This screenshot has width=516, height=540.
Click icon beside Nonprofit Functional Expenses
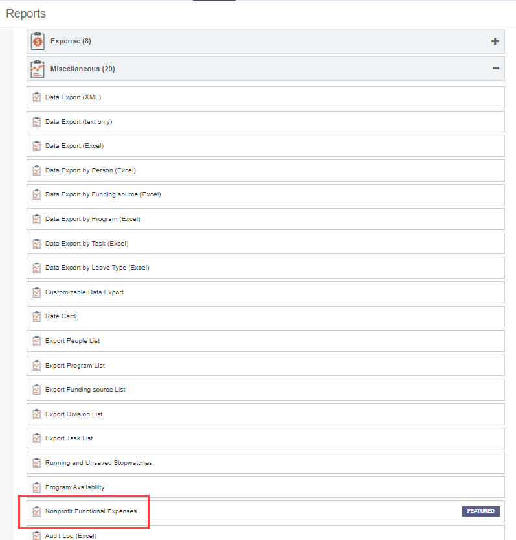[37, 511]
